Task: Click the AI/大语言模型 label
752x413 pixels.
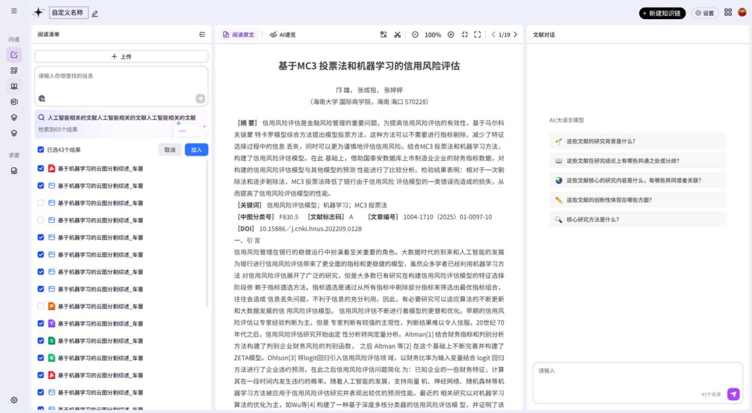Action: pyautogui.click(x=566, y=120)
